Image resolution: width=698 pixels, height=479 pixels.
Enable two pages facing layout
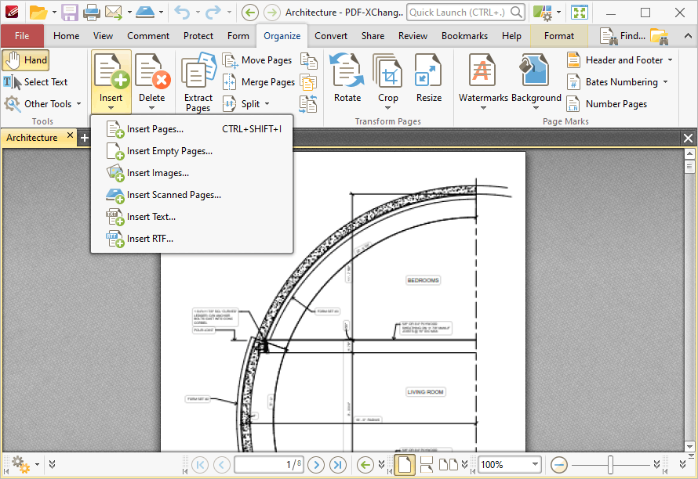[x=449, y=465]
